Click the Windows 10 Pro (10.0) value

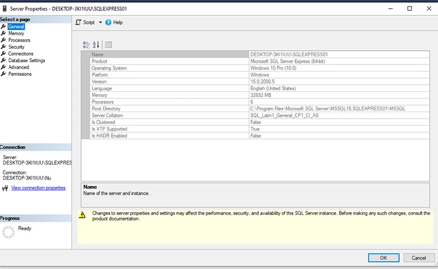pyautogui.click(x=273, y=68)
